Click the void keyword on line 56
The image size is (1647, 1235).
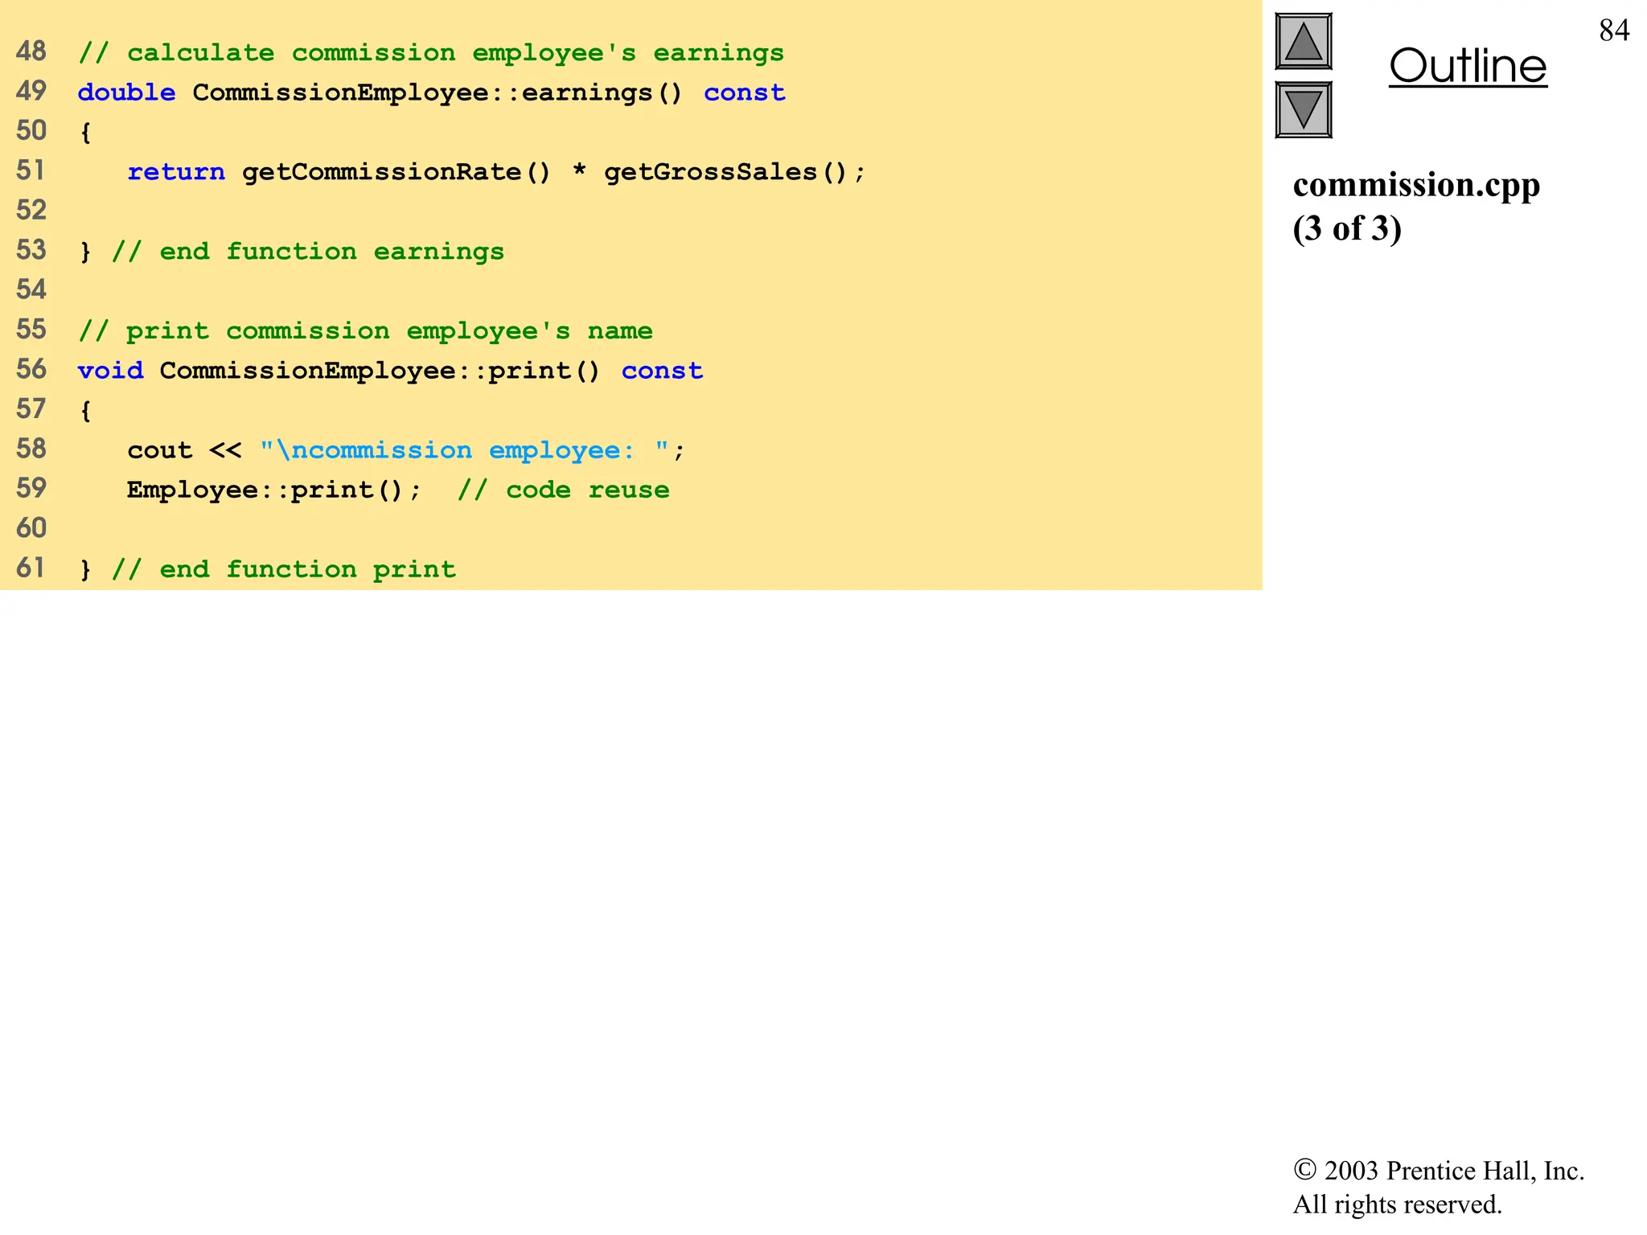(110, 371)
